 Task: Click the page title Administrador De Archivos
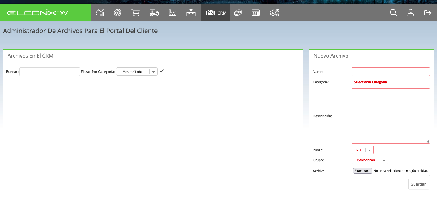tap(80, 31)
